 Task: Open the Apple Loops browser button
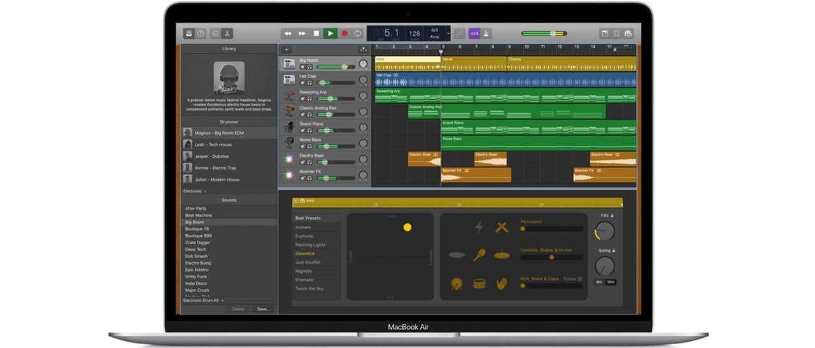[x=616, y=33]
